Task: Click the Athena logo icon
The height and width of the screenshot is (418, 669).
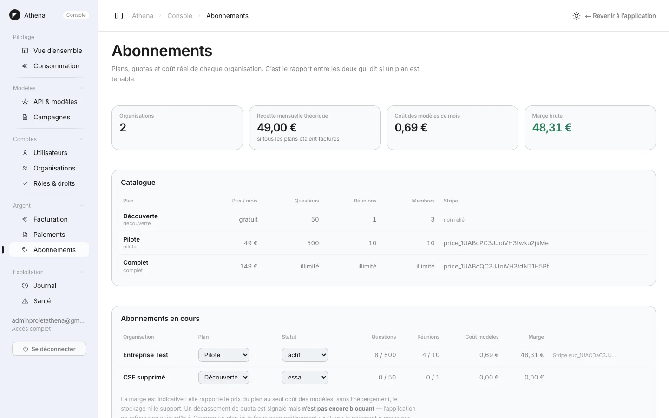Action: click(15, 15)
